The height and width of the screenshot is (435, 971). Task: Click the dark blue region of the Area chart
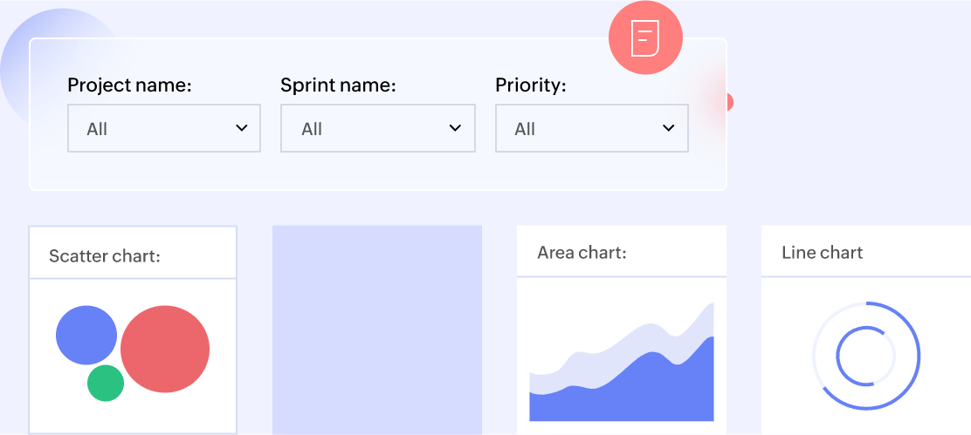[664, 392]
